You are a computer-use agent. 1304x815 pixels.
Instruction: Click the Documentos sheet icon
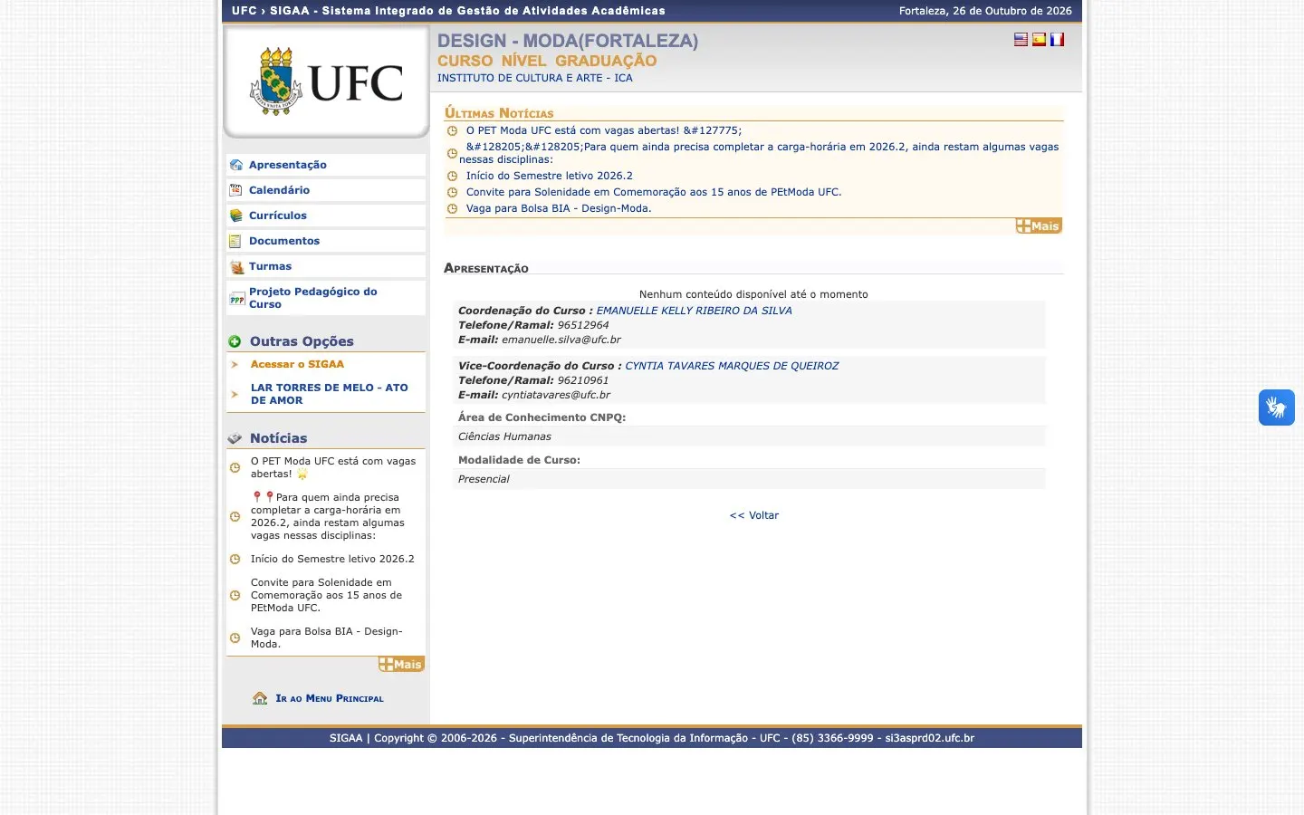(235, 241)
